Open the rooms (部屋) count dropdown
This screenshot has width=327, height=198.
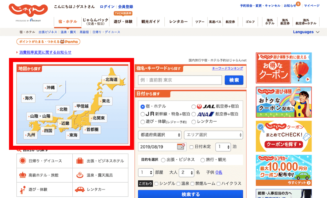[x=146, y=172]
